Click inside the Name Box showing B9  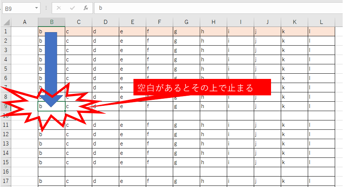pos(17,8)
